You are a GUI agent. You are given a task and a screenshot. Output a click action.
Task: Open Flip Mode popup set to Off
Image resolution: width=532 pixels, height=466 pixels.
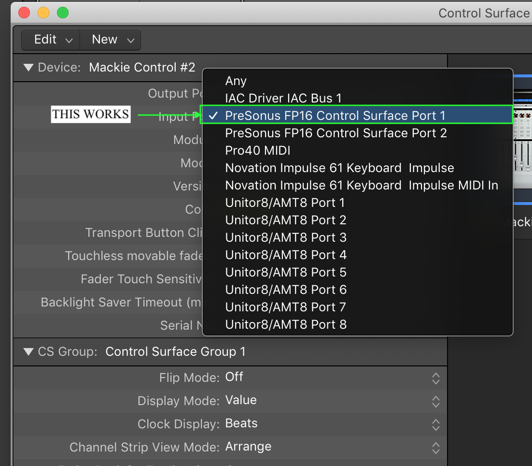[x=333, y=378]
